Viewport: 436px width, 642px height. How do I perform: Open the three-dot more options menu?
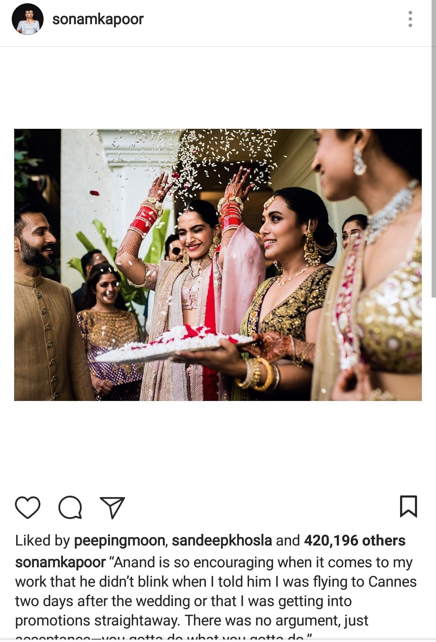(x=410, y=19)
